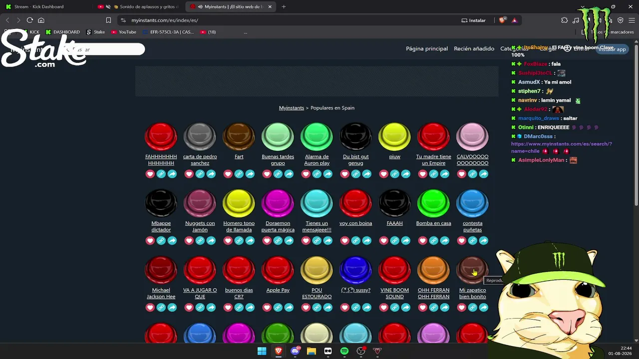Open Spotify from the taskbar
Viewport: 639px width, 359px height.
[344, 351]
